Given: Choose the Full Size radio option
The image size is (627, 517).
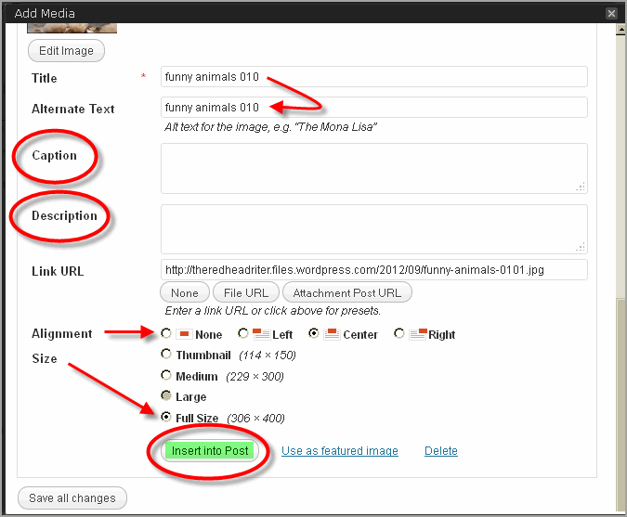Looking at the screenshot, I should click(166, 417).
